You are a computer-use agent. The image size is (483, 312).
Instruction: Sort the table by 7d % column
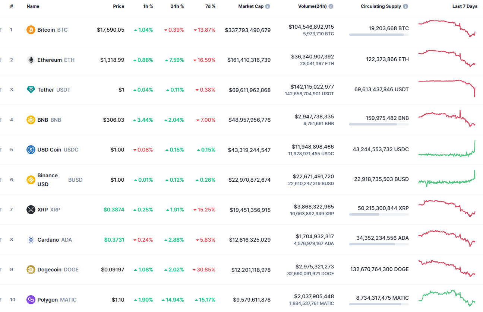coord(210,6)
